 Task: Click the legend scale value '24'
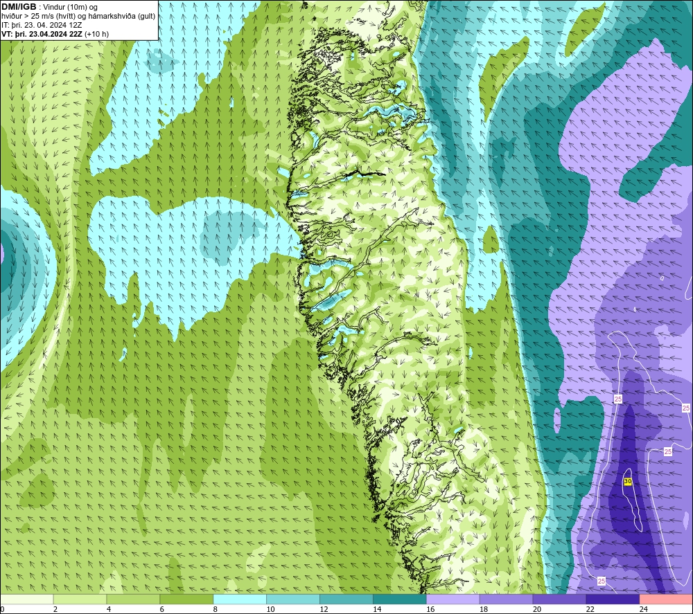pyautogui.click(x=644, y=609)
